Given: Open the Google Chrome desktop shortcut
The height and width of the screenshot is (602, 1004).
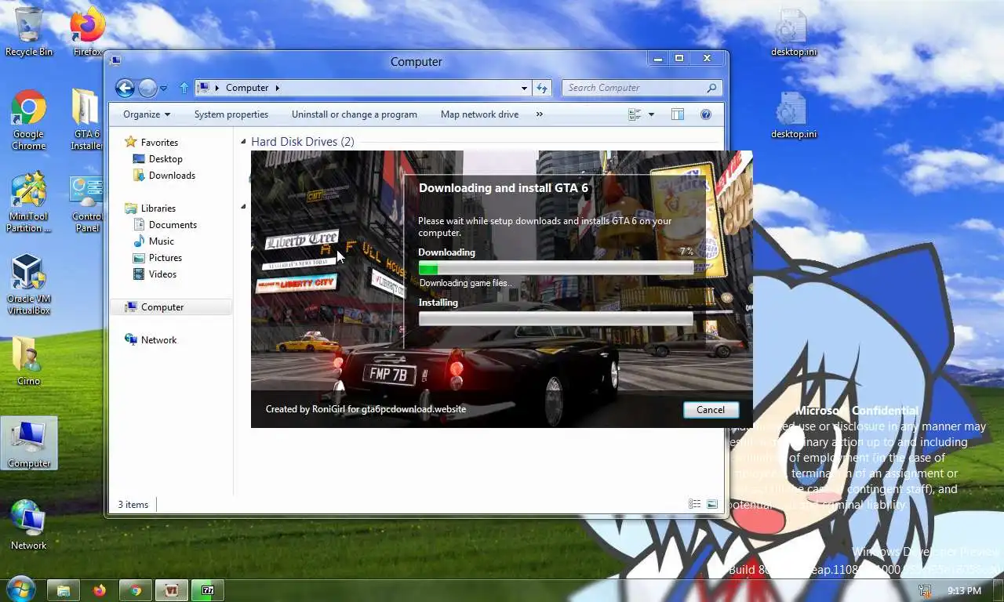Looking at the screenshot, I should click(x=29, y=119).
